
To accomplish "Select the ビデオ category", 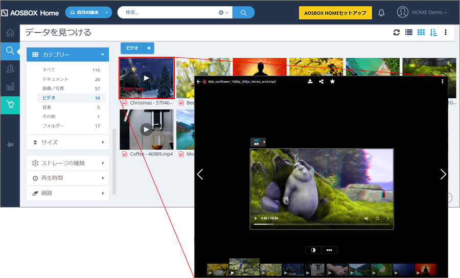I will pos(71,98).
